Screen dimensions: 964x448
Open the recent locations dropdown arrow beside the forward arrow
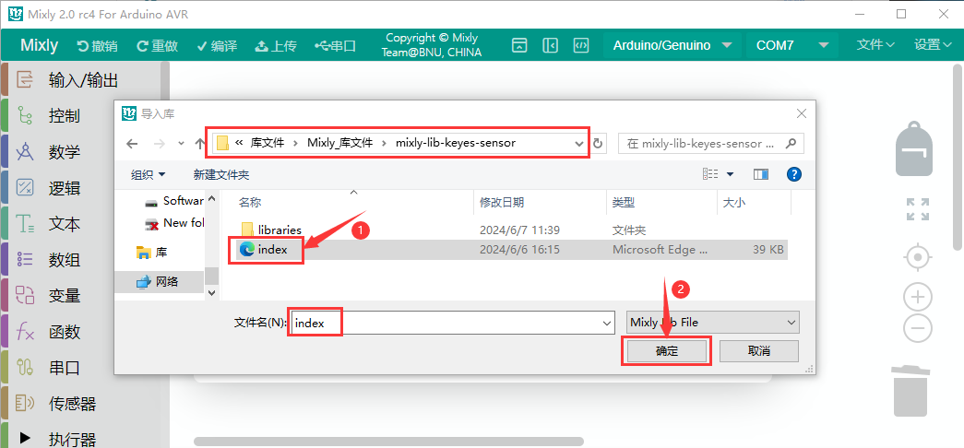click(x=182, y=143)
